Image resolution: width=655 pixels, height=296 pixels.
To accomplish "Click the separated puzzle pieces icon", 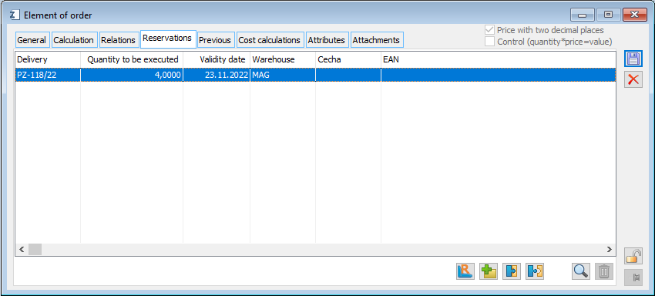I will tap(535, 271).
